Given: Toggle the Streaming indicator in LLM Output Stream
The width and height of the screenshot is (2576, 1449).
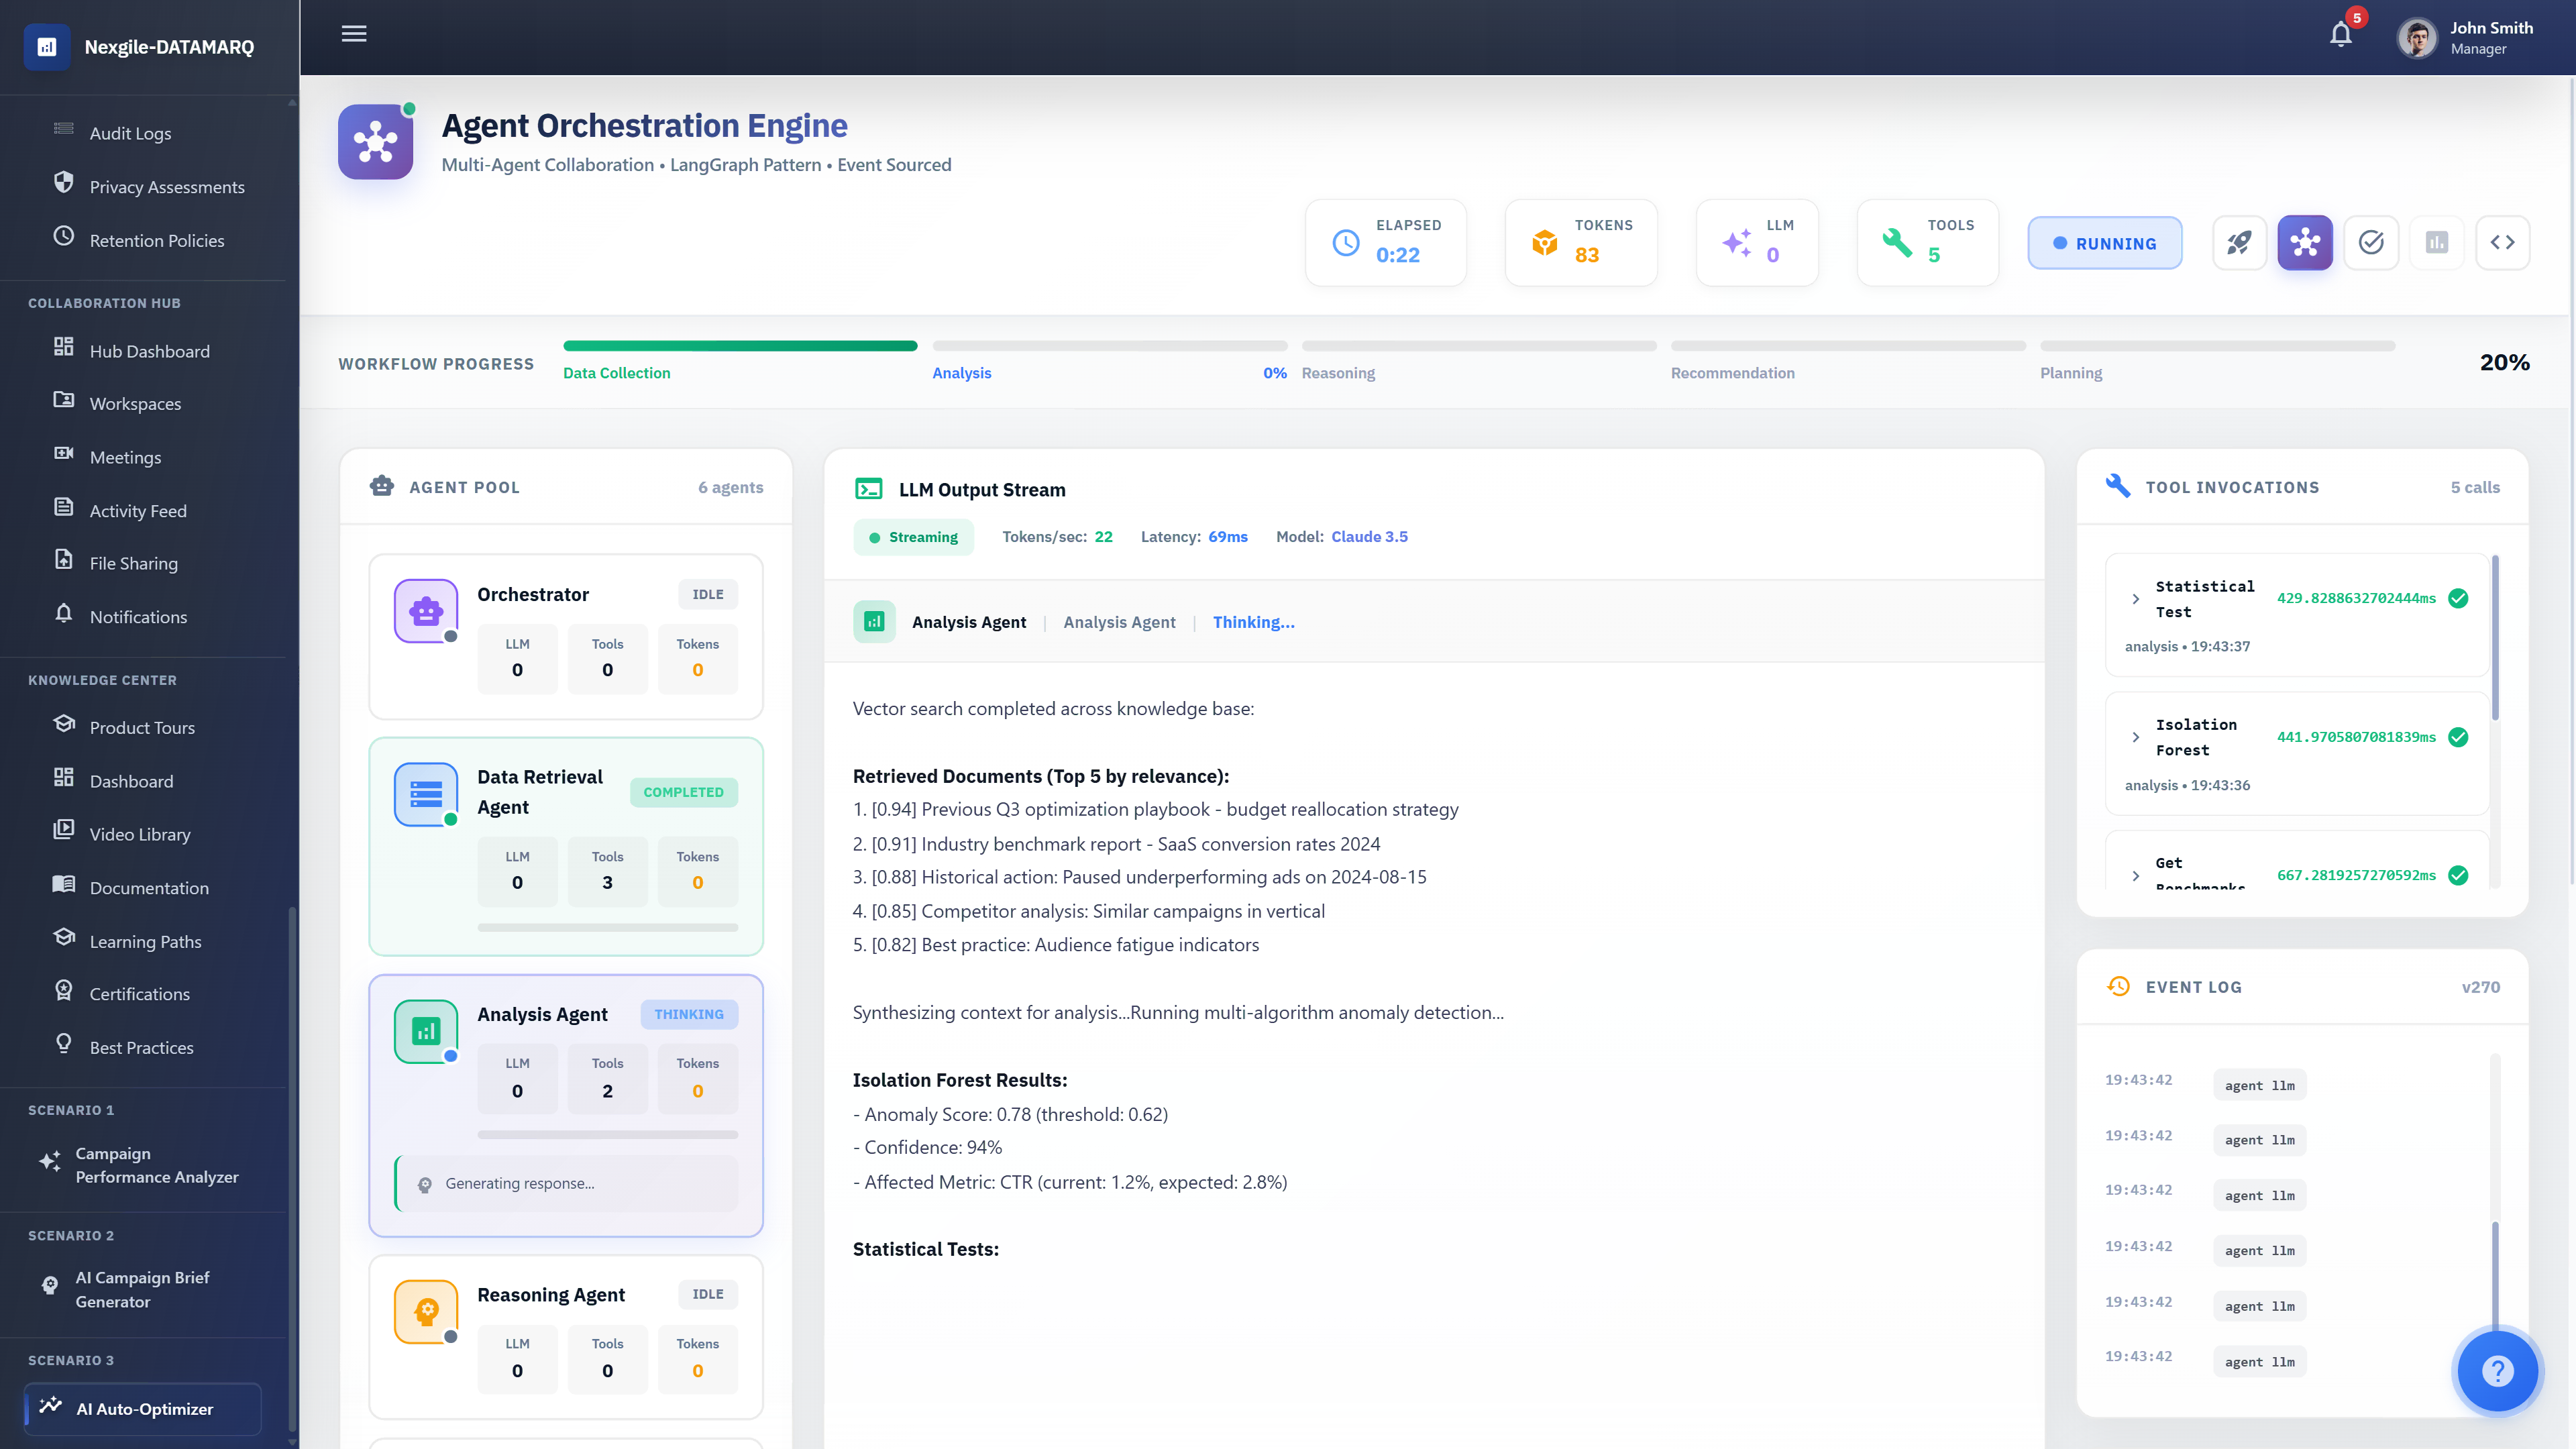Looking at the screenshot, I should point(913,536).
